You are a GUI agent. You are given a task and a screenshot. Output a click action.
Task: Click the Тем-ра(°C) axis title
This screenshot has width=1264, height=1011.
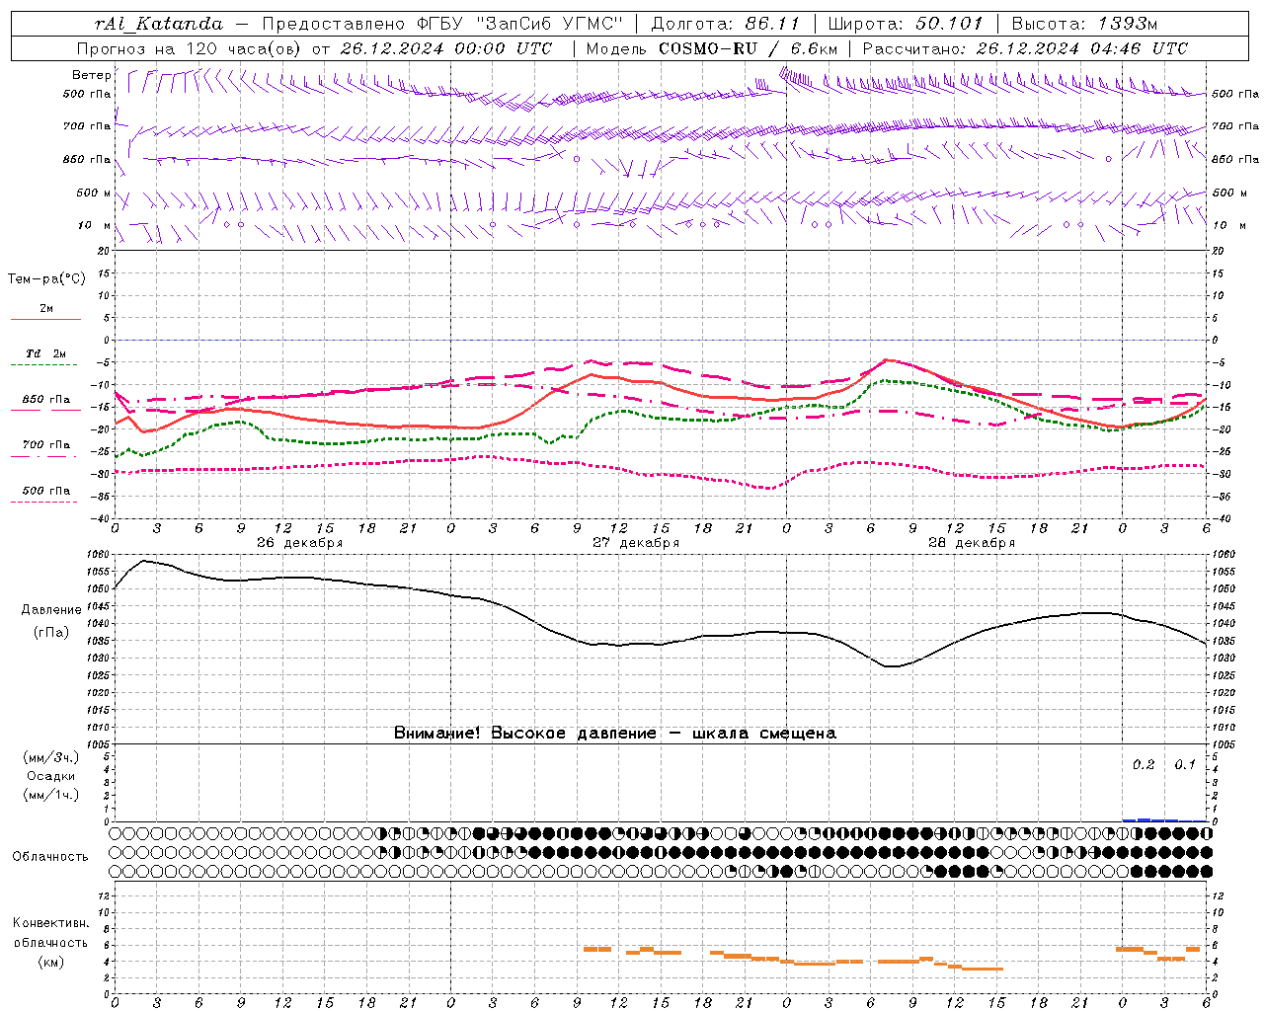tap(46, 279)
